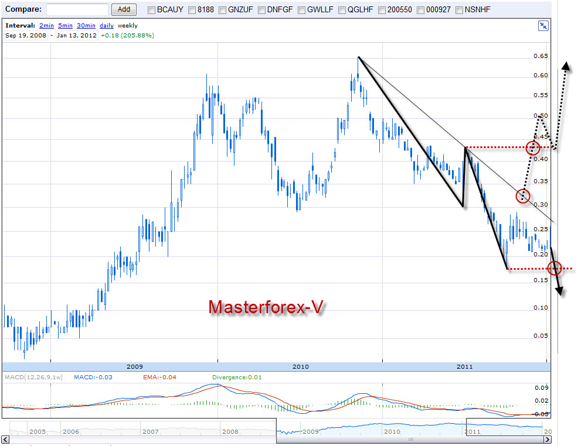Click the MACD:-0.03 value

(x=93, y=377)
